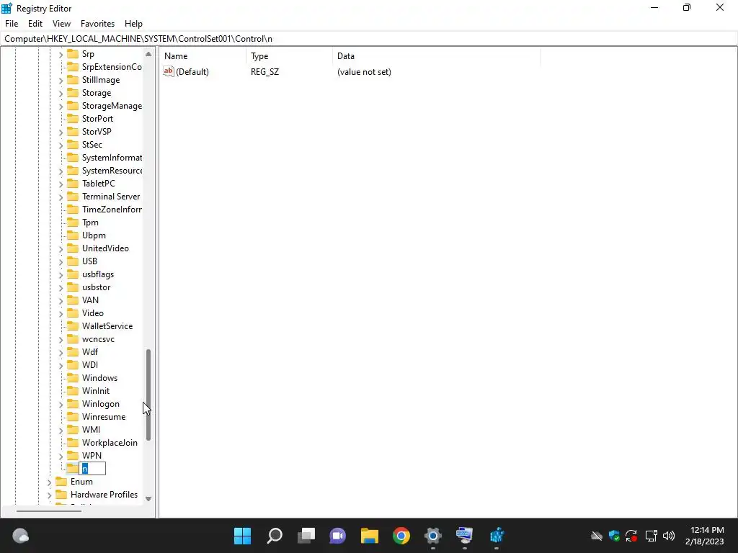
Task: Launch Google Chrome from the taskbar
Action: (401, 536)
